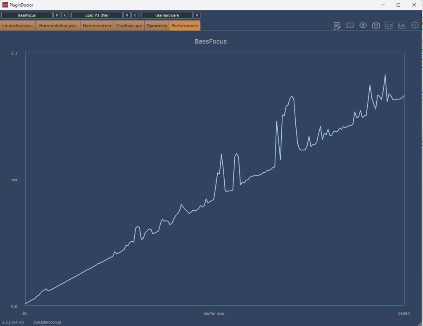
Task: Click the 16384 buffer size label
Action: pyautogui.click(x=404, y=313)
